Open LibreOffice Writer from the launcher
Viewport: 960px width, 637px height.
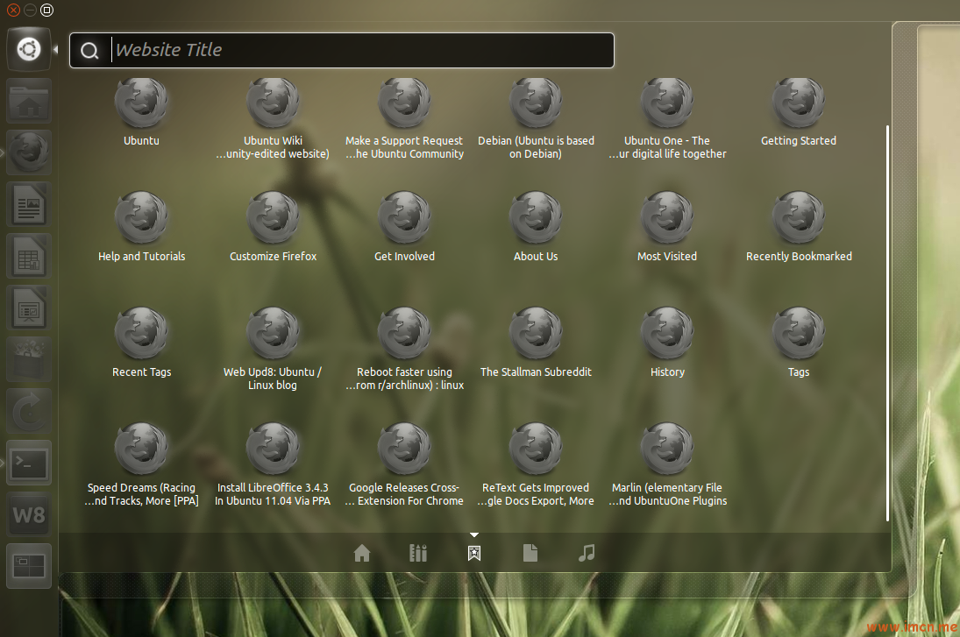(x=29, y=206)
